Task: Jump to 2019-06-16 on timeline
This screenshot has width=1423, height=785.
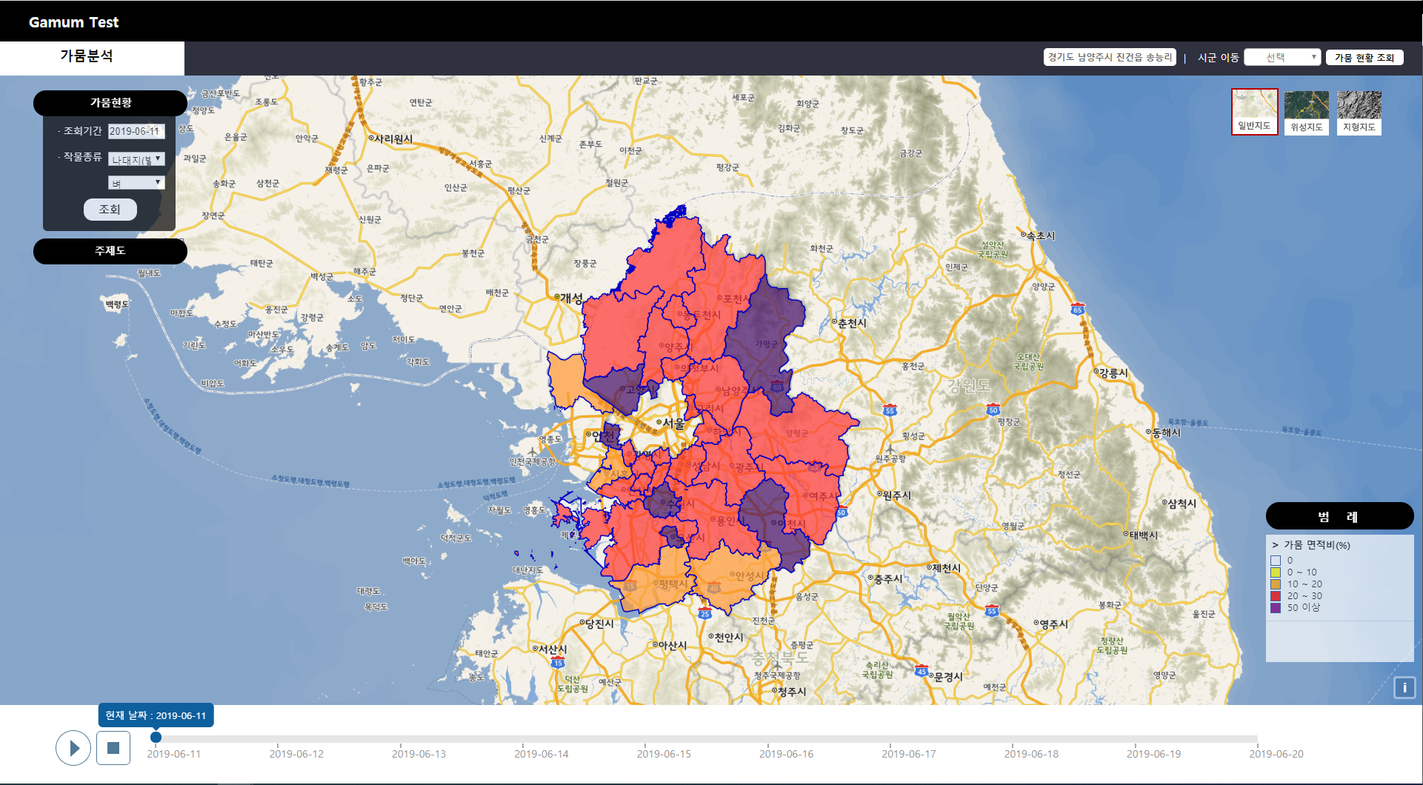Action: 786,754
